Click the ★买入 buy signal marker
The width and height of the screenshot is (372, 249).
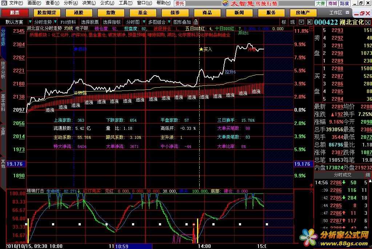click(x=205, y=49)
